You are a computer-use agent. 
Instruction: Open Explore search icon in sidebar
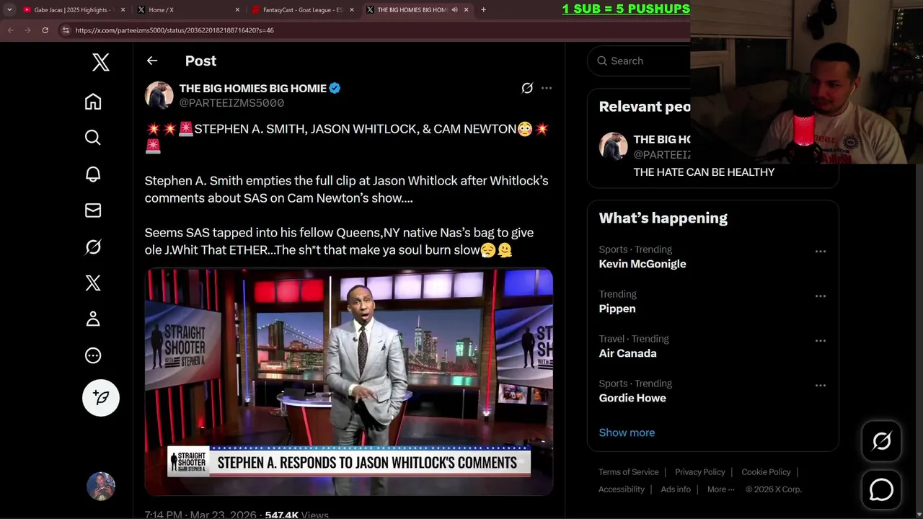click(x=93, y=138)
